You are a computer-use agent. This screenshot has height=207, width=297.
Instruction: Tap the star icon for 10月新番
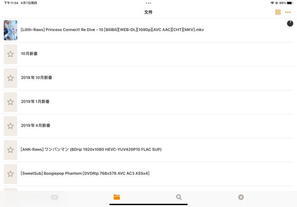click(x=10, y=54)
